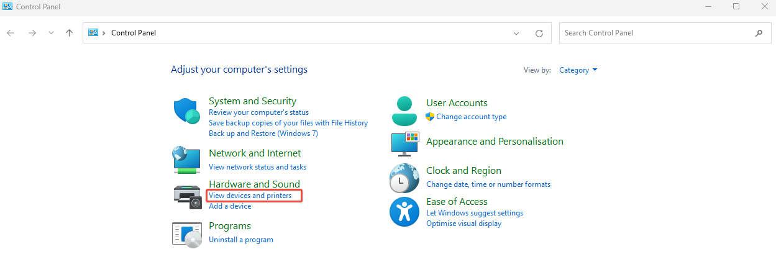
Task: Open the address bar history dropdown
Action: 516,34
